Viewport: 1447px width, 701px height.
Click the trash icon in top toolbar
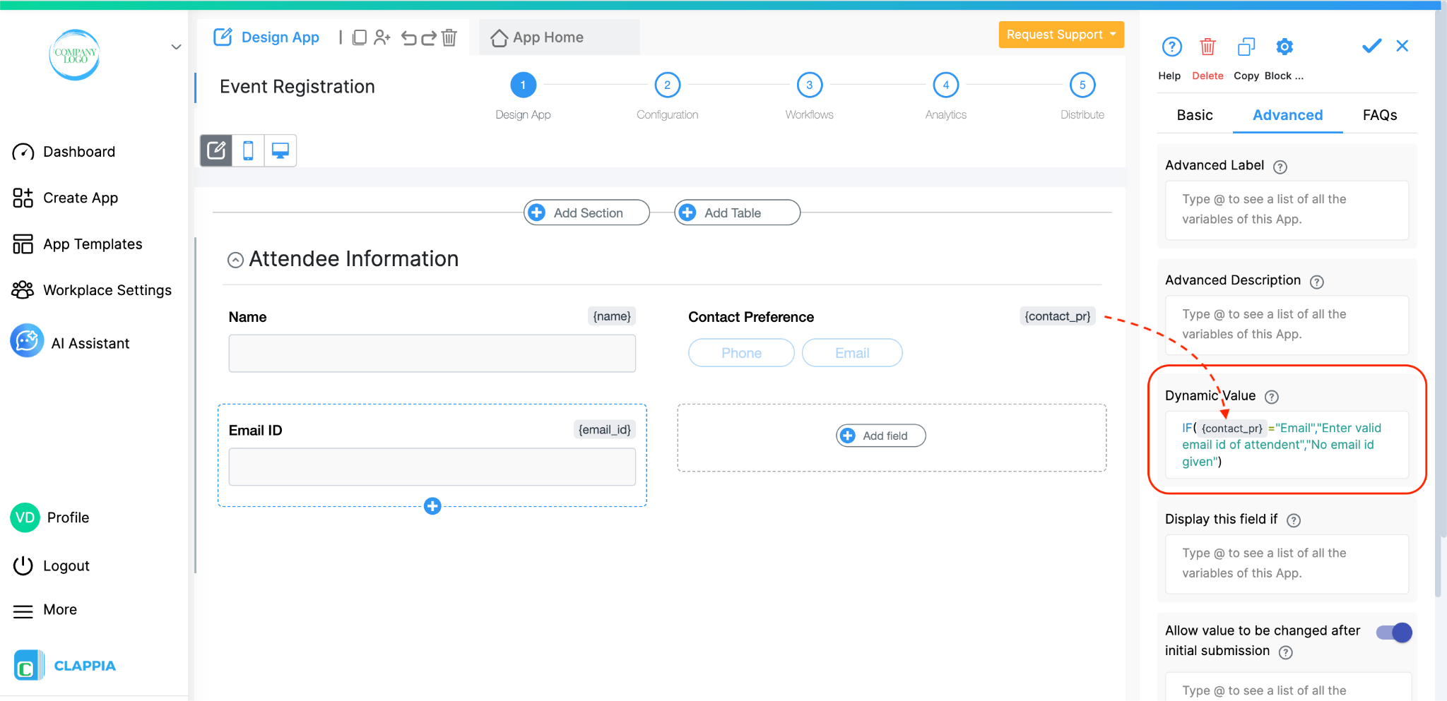pos(449,37)
